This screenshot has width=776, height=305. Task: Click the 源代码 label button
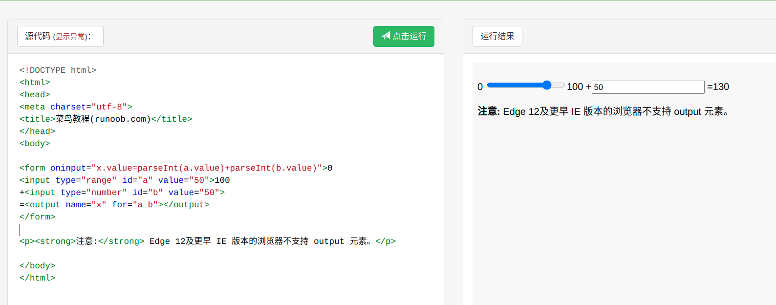tap(38, 36)
